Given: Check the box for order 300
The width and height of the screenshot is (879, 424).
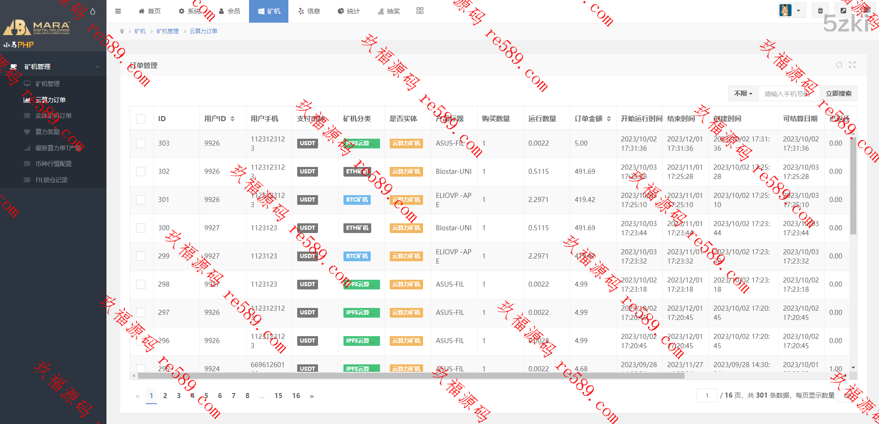Looking at the screenshot, I should [x=141, y=228].
